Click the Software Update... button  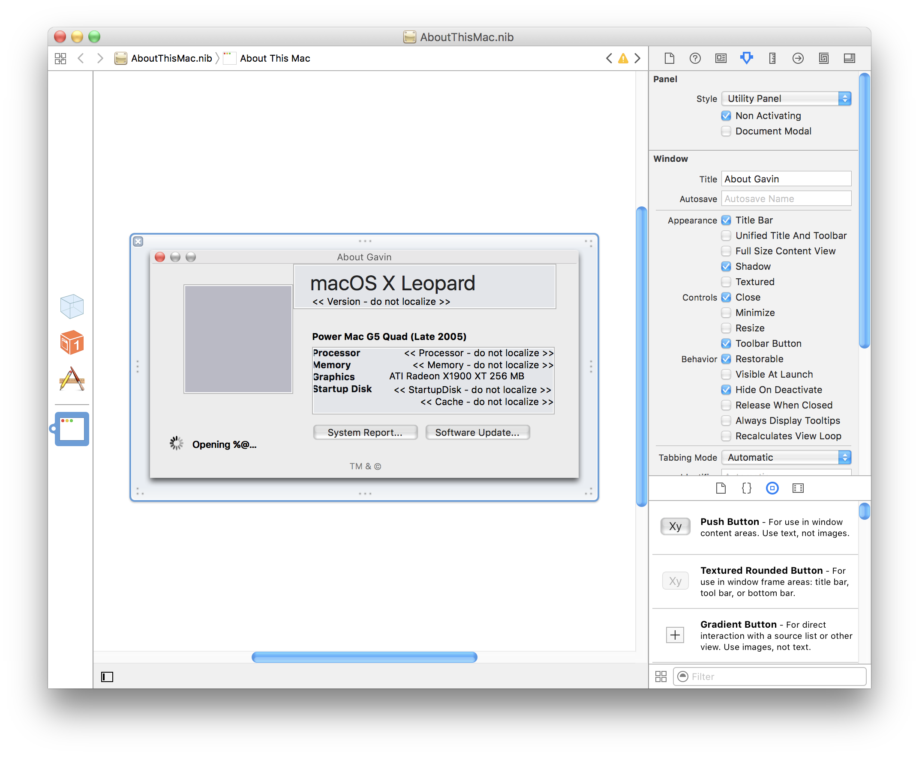pos(477,432)
